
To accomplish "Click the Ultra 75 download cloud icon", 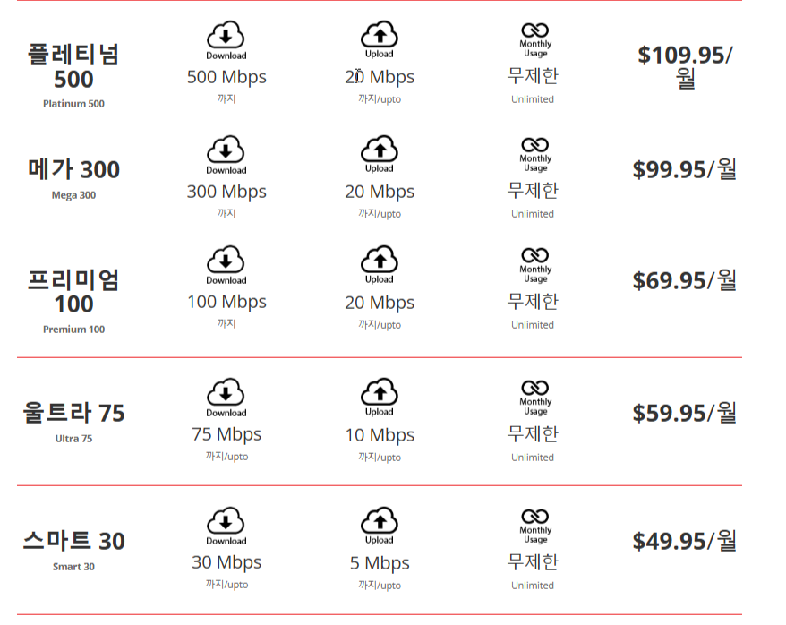I will pyautogui.click(x=226, y=392).
